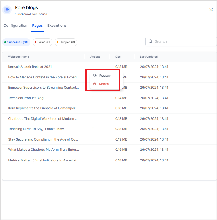Click the Delete trash icon

(95, 84)
